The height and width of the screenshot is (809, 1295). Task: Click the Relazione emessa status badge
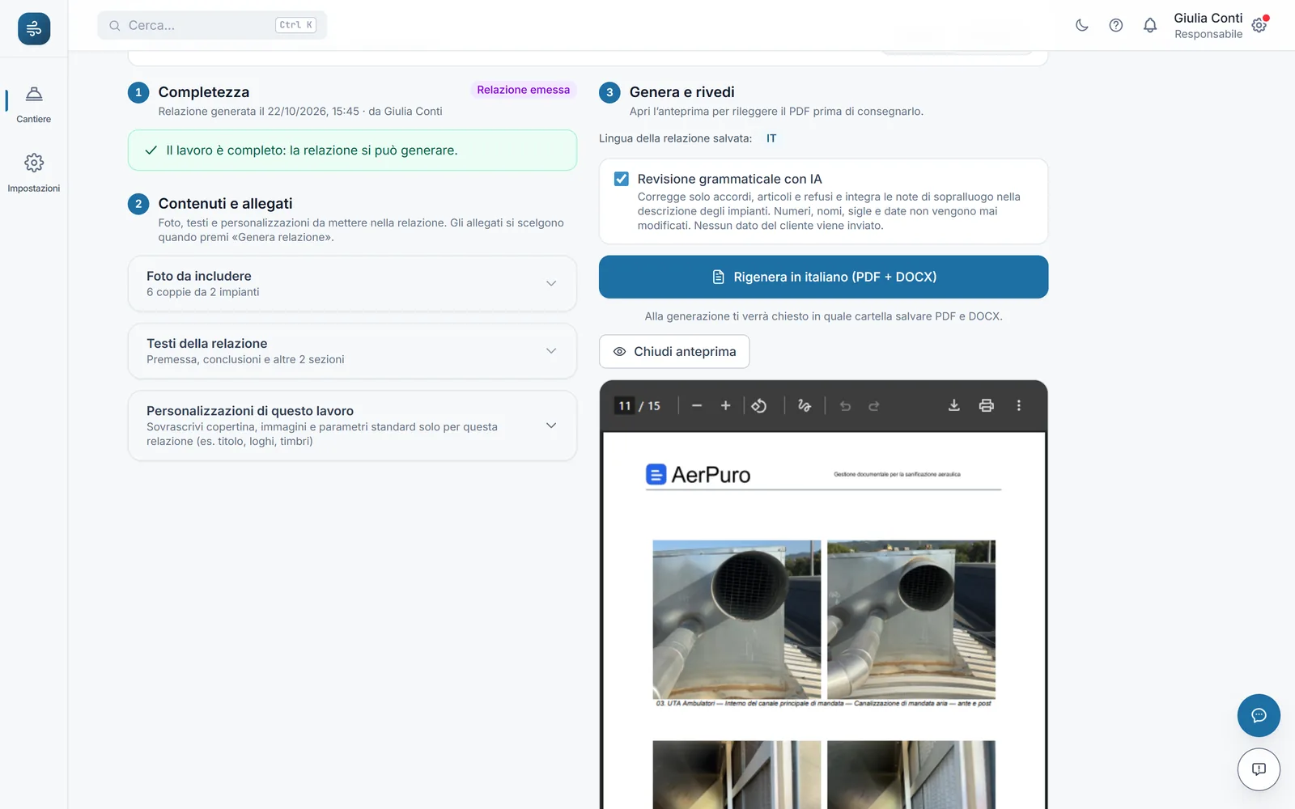(x=523, y=90)
